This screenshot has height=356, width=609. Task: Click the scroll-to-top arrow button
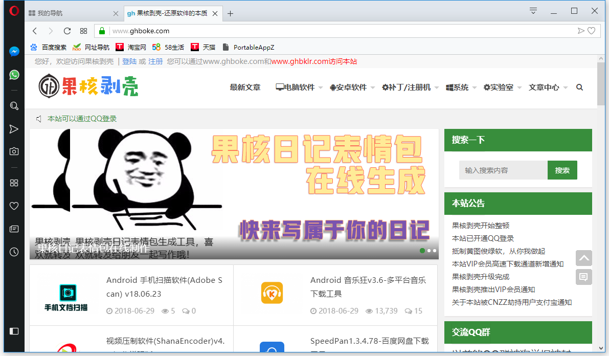[x=583, y=258]
